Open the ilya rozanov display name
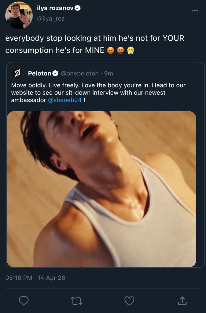Screen dimensions: 206x313 [x=55, y=8]
